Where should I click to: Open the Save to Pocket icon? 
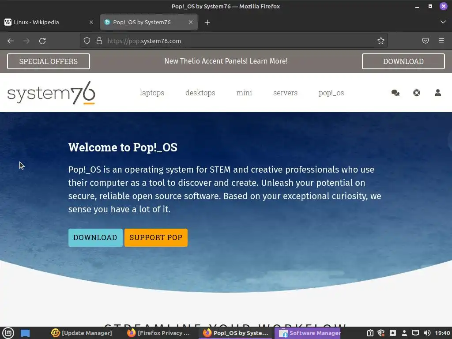pyautogui.click(x=426, y=41)
